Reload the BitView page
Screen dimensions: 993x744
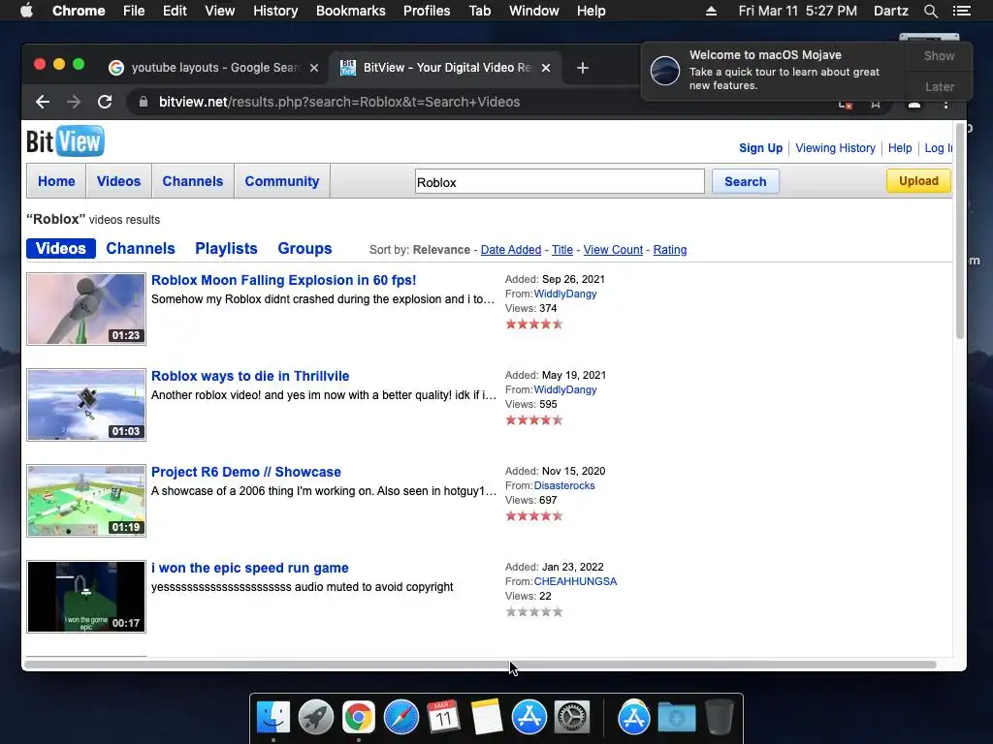(105, 102)
